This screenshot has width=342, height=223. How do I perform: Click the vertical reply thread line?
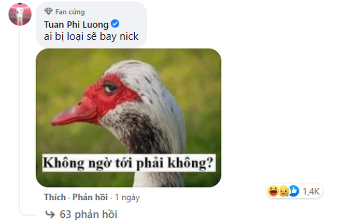point(20,120)
